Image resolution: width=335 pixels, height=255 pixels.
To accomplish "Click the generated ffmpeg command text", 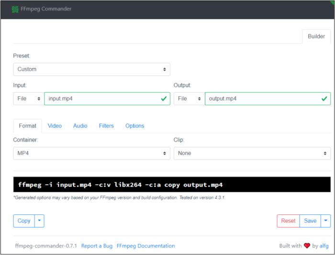I will [x=120, y=185].
